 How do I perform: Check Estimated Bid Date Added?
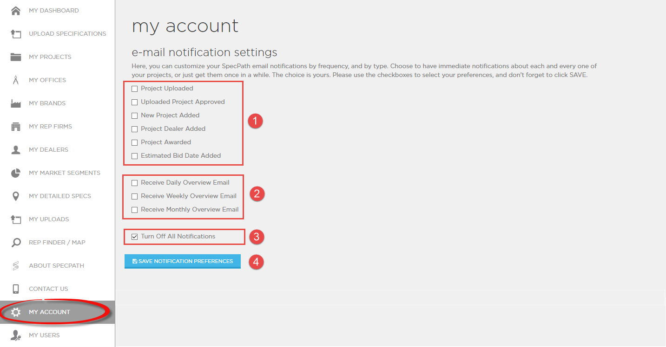(x=135, y=156)
